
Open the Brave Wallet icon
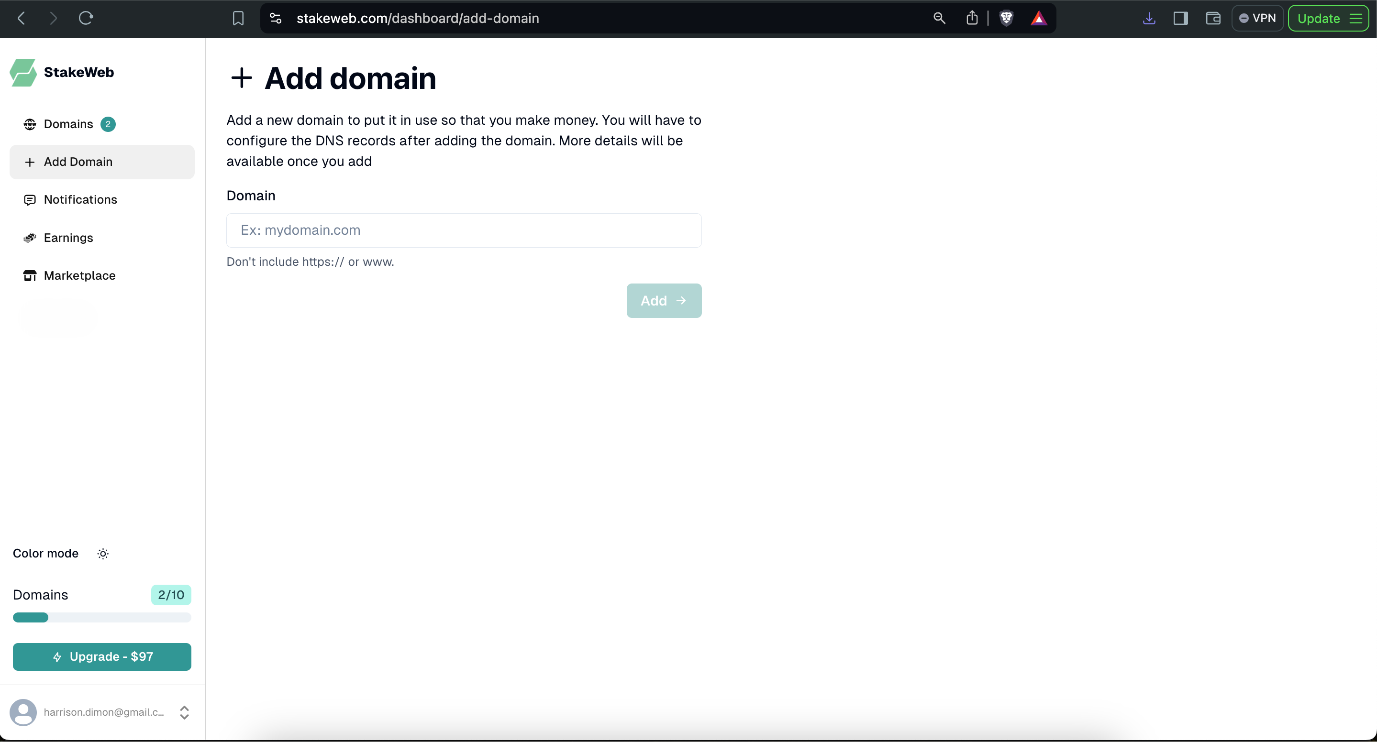(x=1213, y=18)
